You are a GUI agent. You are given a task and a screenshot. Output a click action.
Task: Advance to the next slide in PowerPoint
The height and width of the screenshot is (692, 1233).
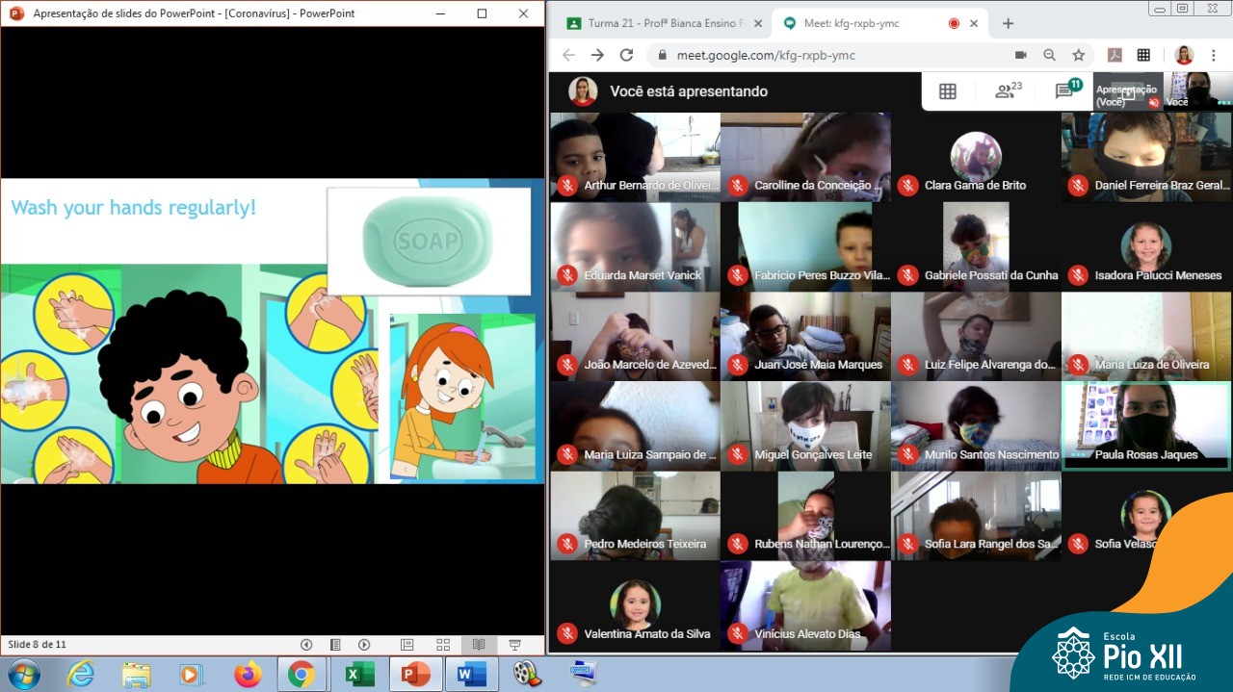[364, 645]
